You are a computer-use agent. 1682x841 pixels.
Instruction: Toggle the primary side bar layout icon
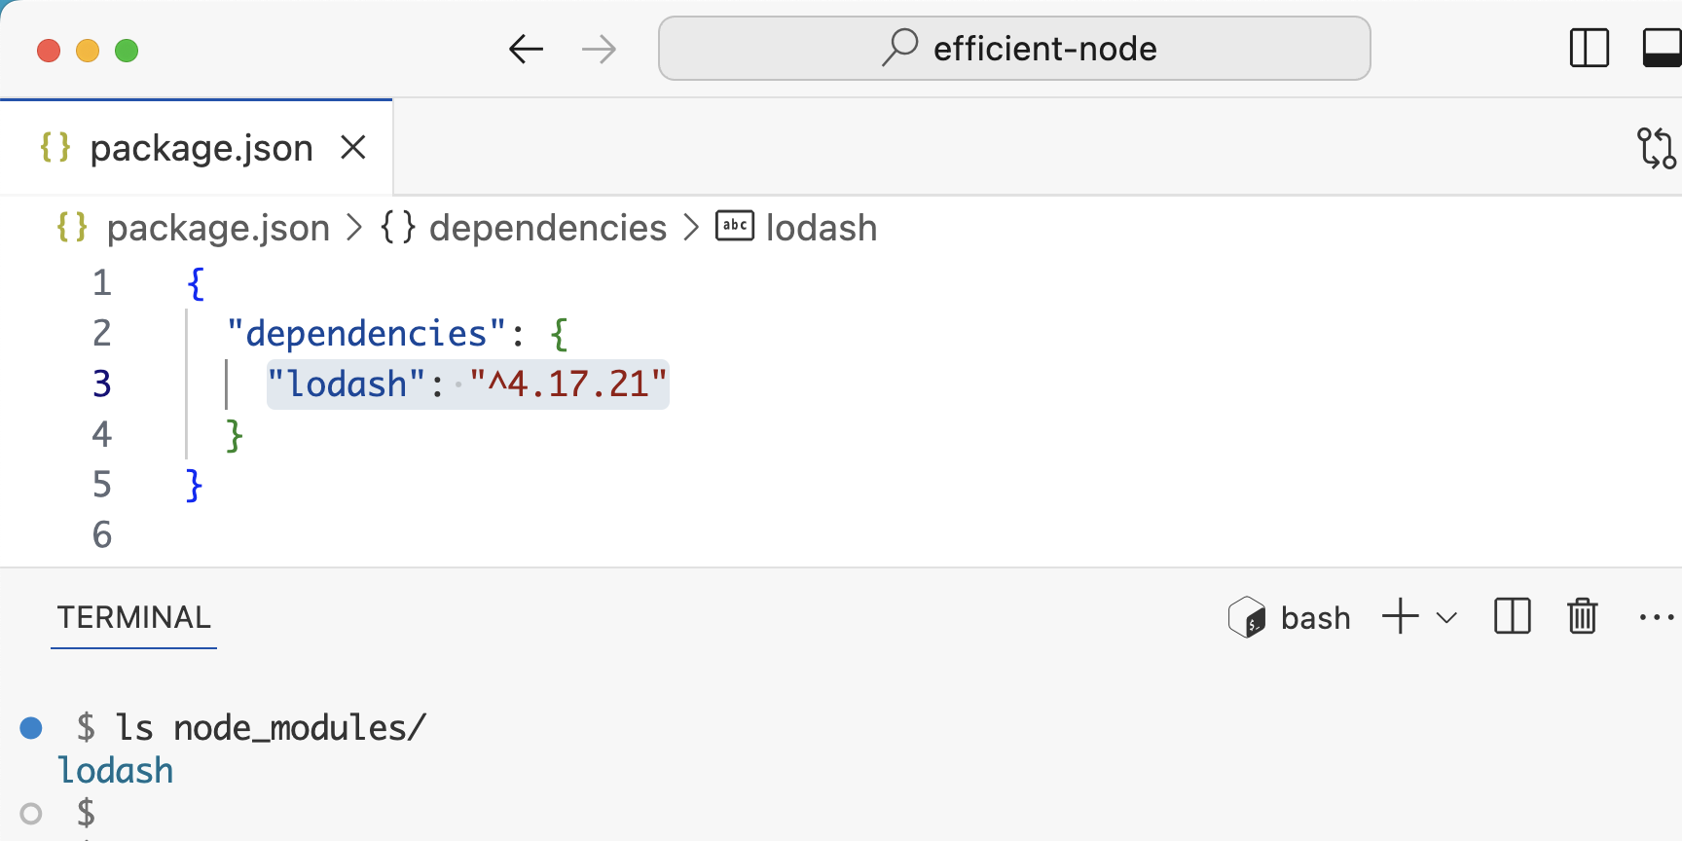(x=1589, y=48)
